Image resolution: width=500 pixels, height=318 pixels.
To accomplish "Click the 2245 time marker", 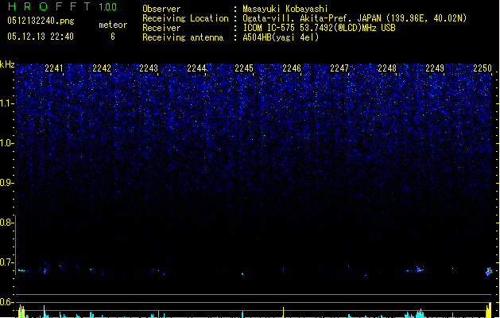I will [244, 68].
